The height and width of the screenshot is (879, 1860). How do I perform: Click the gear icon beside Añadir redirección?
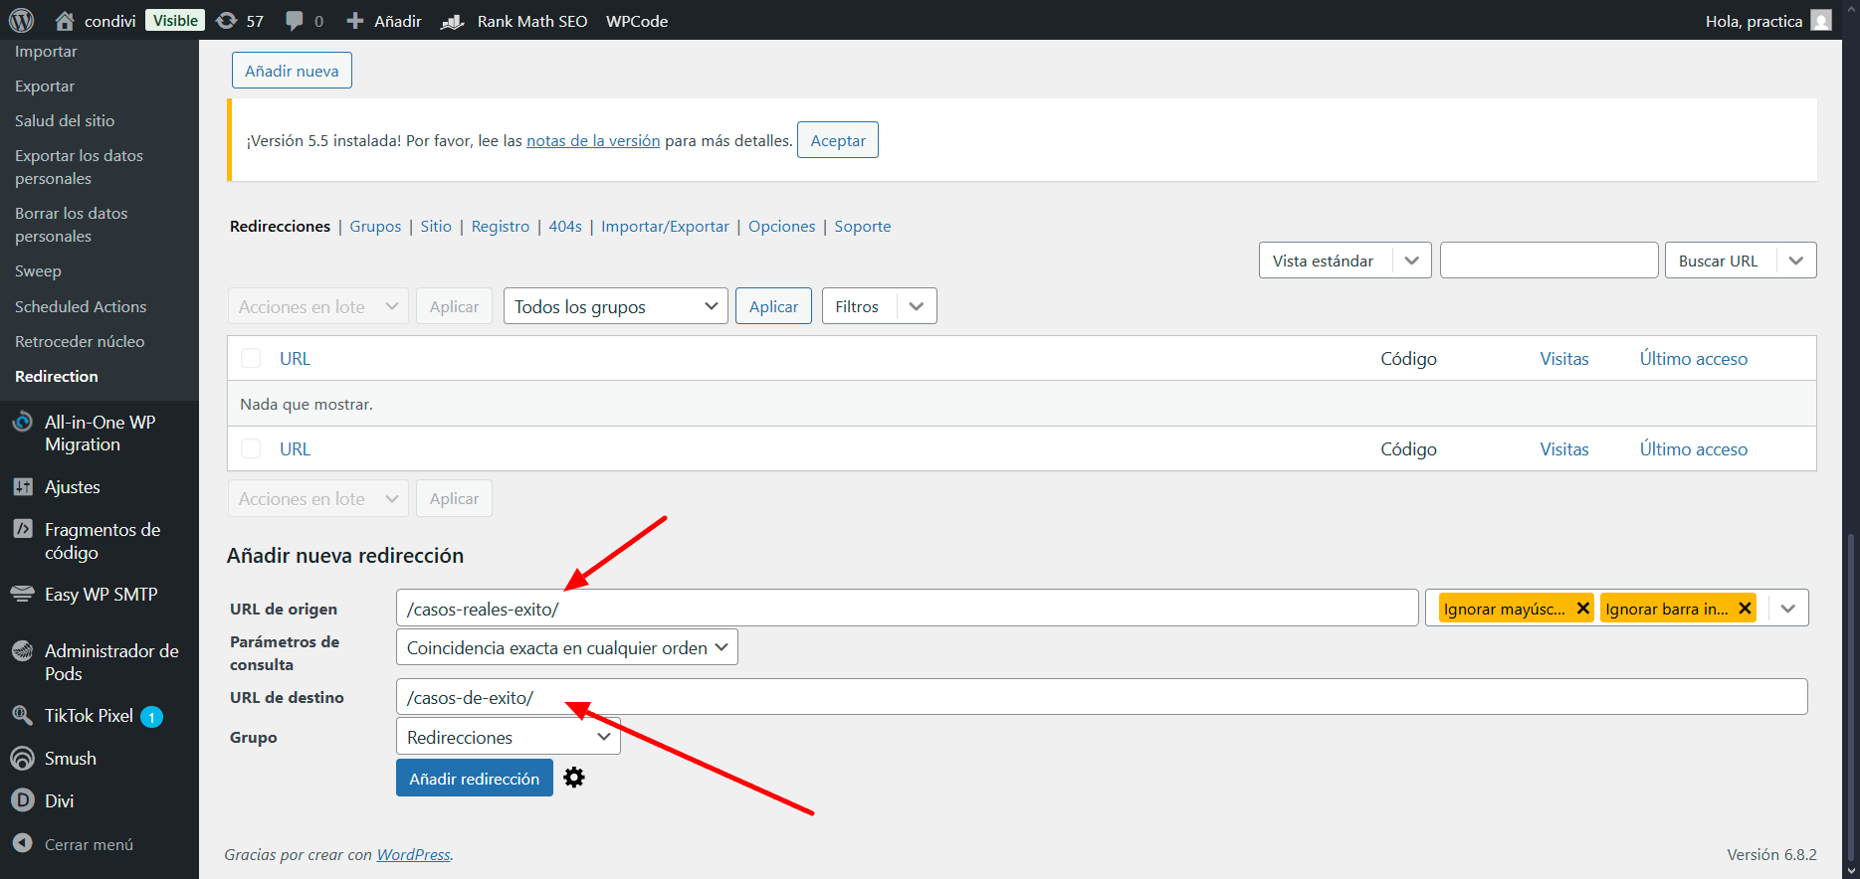pos(574,778)
